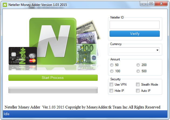Toggle the Stealth Mode checkbox
The height and width of the screenshot is (120, 170).
(x=138, y=84)
